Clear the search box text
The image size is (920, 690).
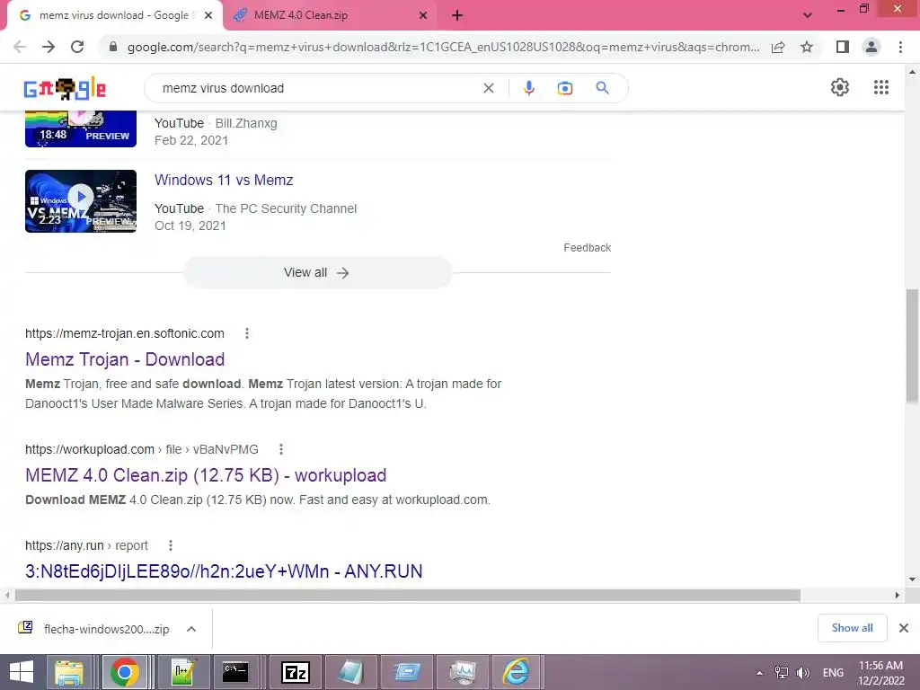point(488,88)
